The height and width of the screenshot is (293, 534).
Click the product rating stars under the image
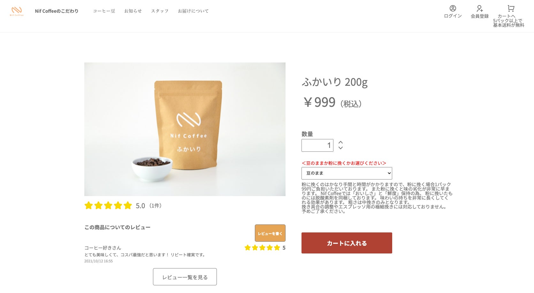point(108,205)
